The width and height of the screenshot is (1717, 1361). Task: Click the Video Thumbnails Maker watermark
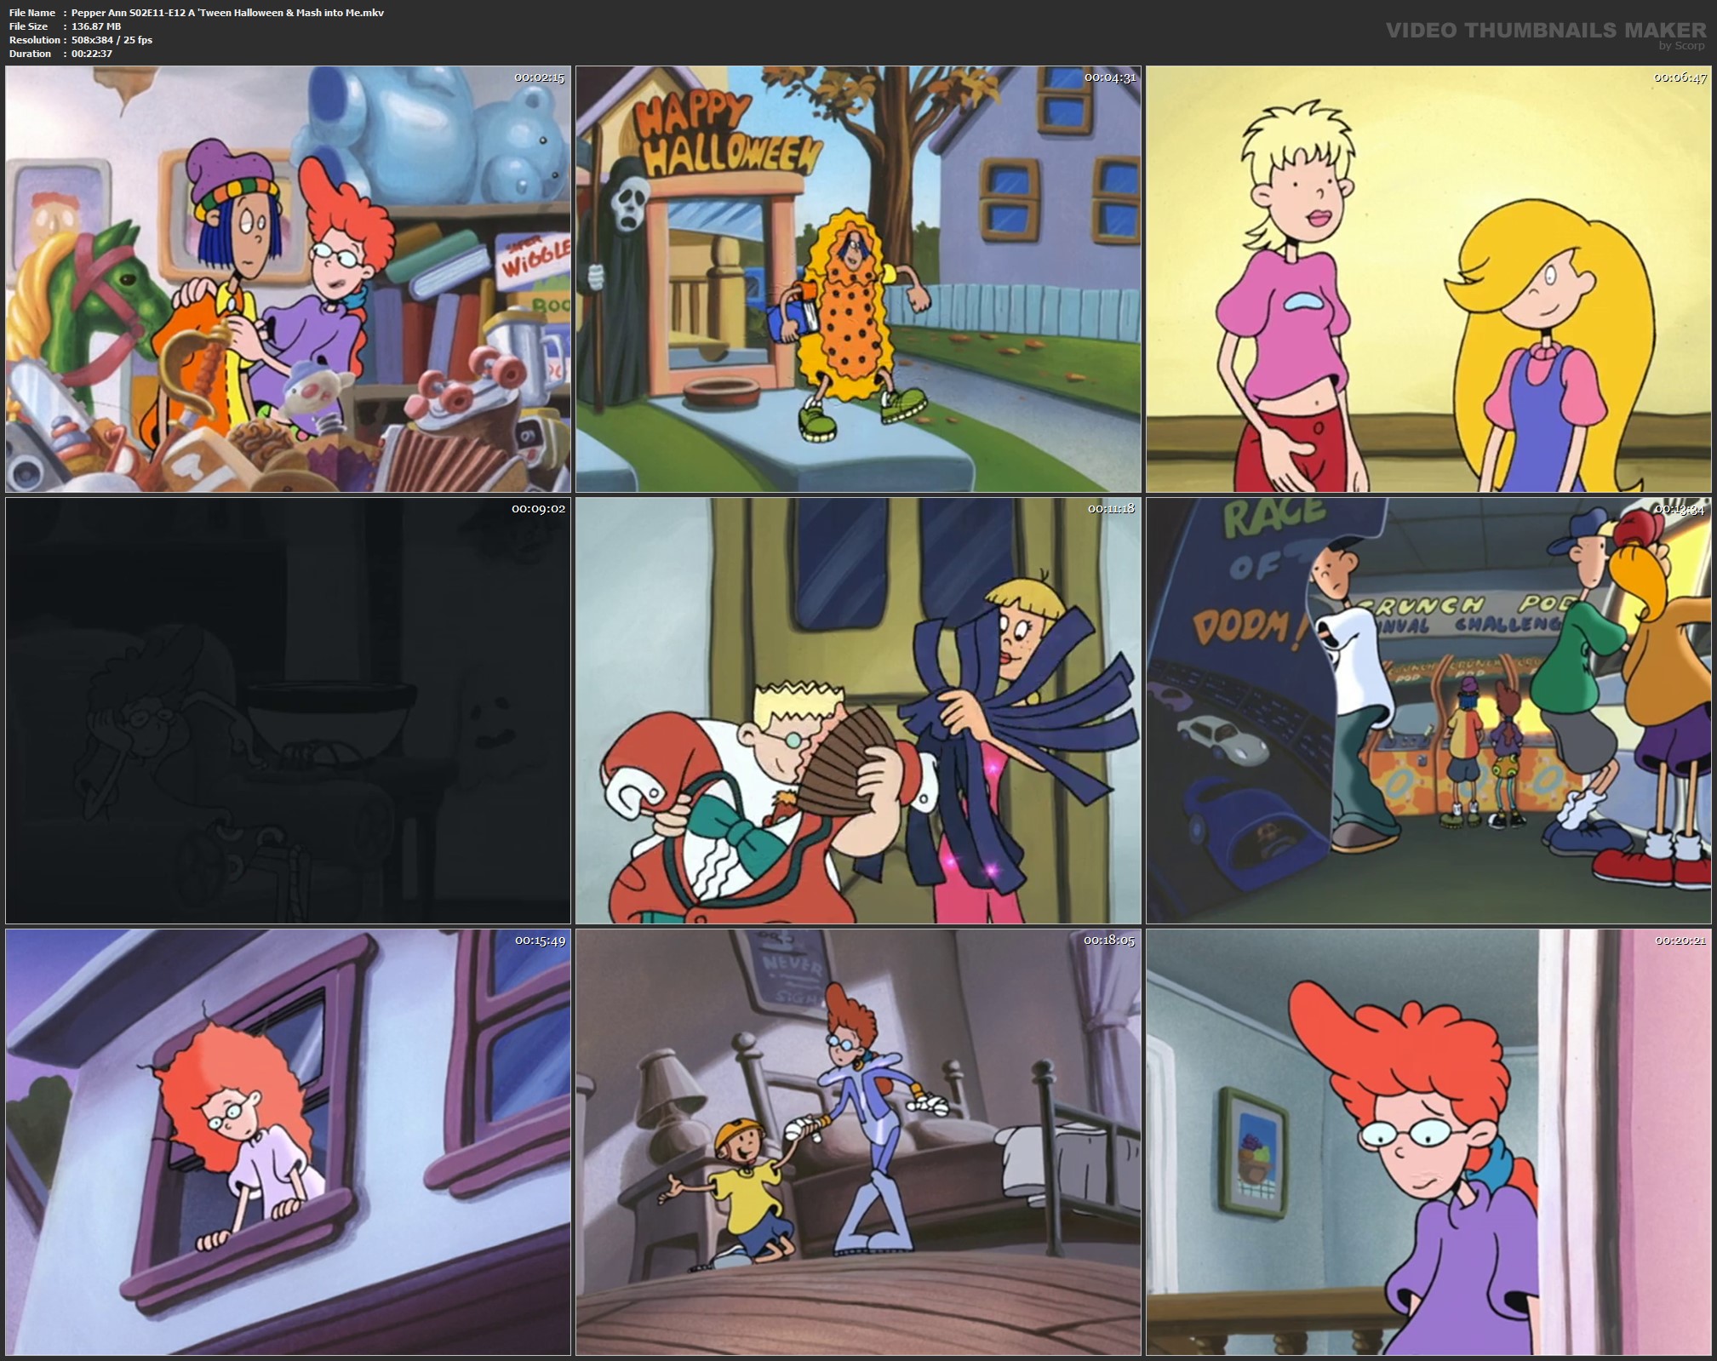pos(1545,31)
